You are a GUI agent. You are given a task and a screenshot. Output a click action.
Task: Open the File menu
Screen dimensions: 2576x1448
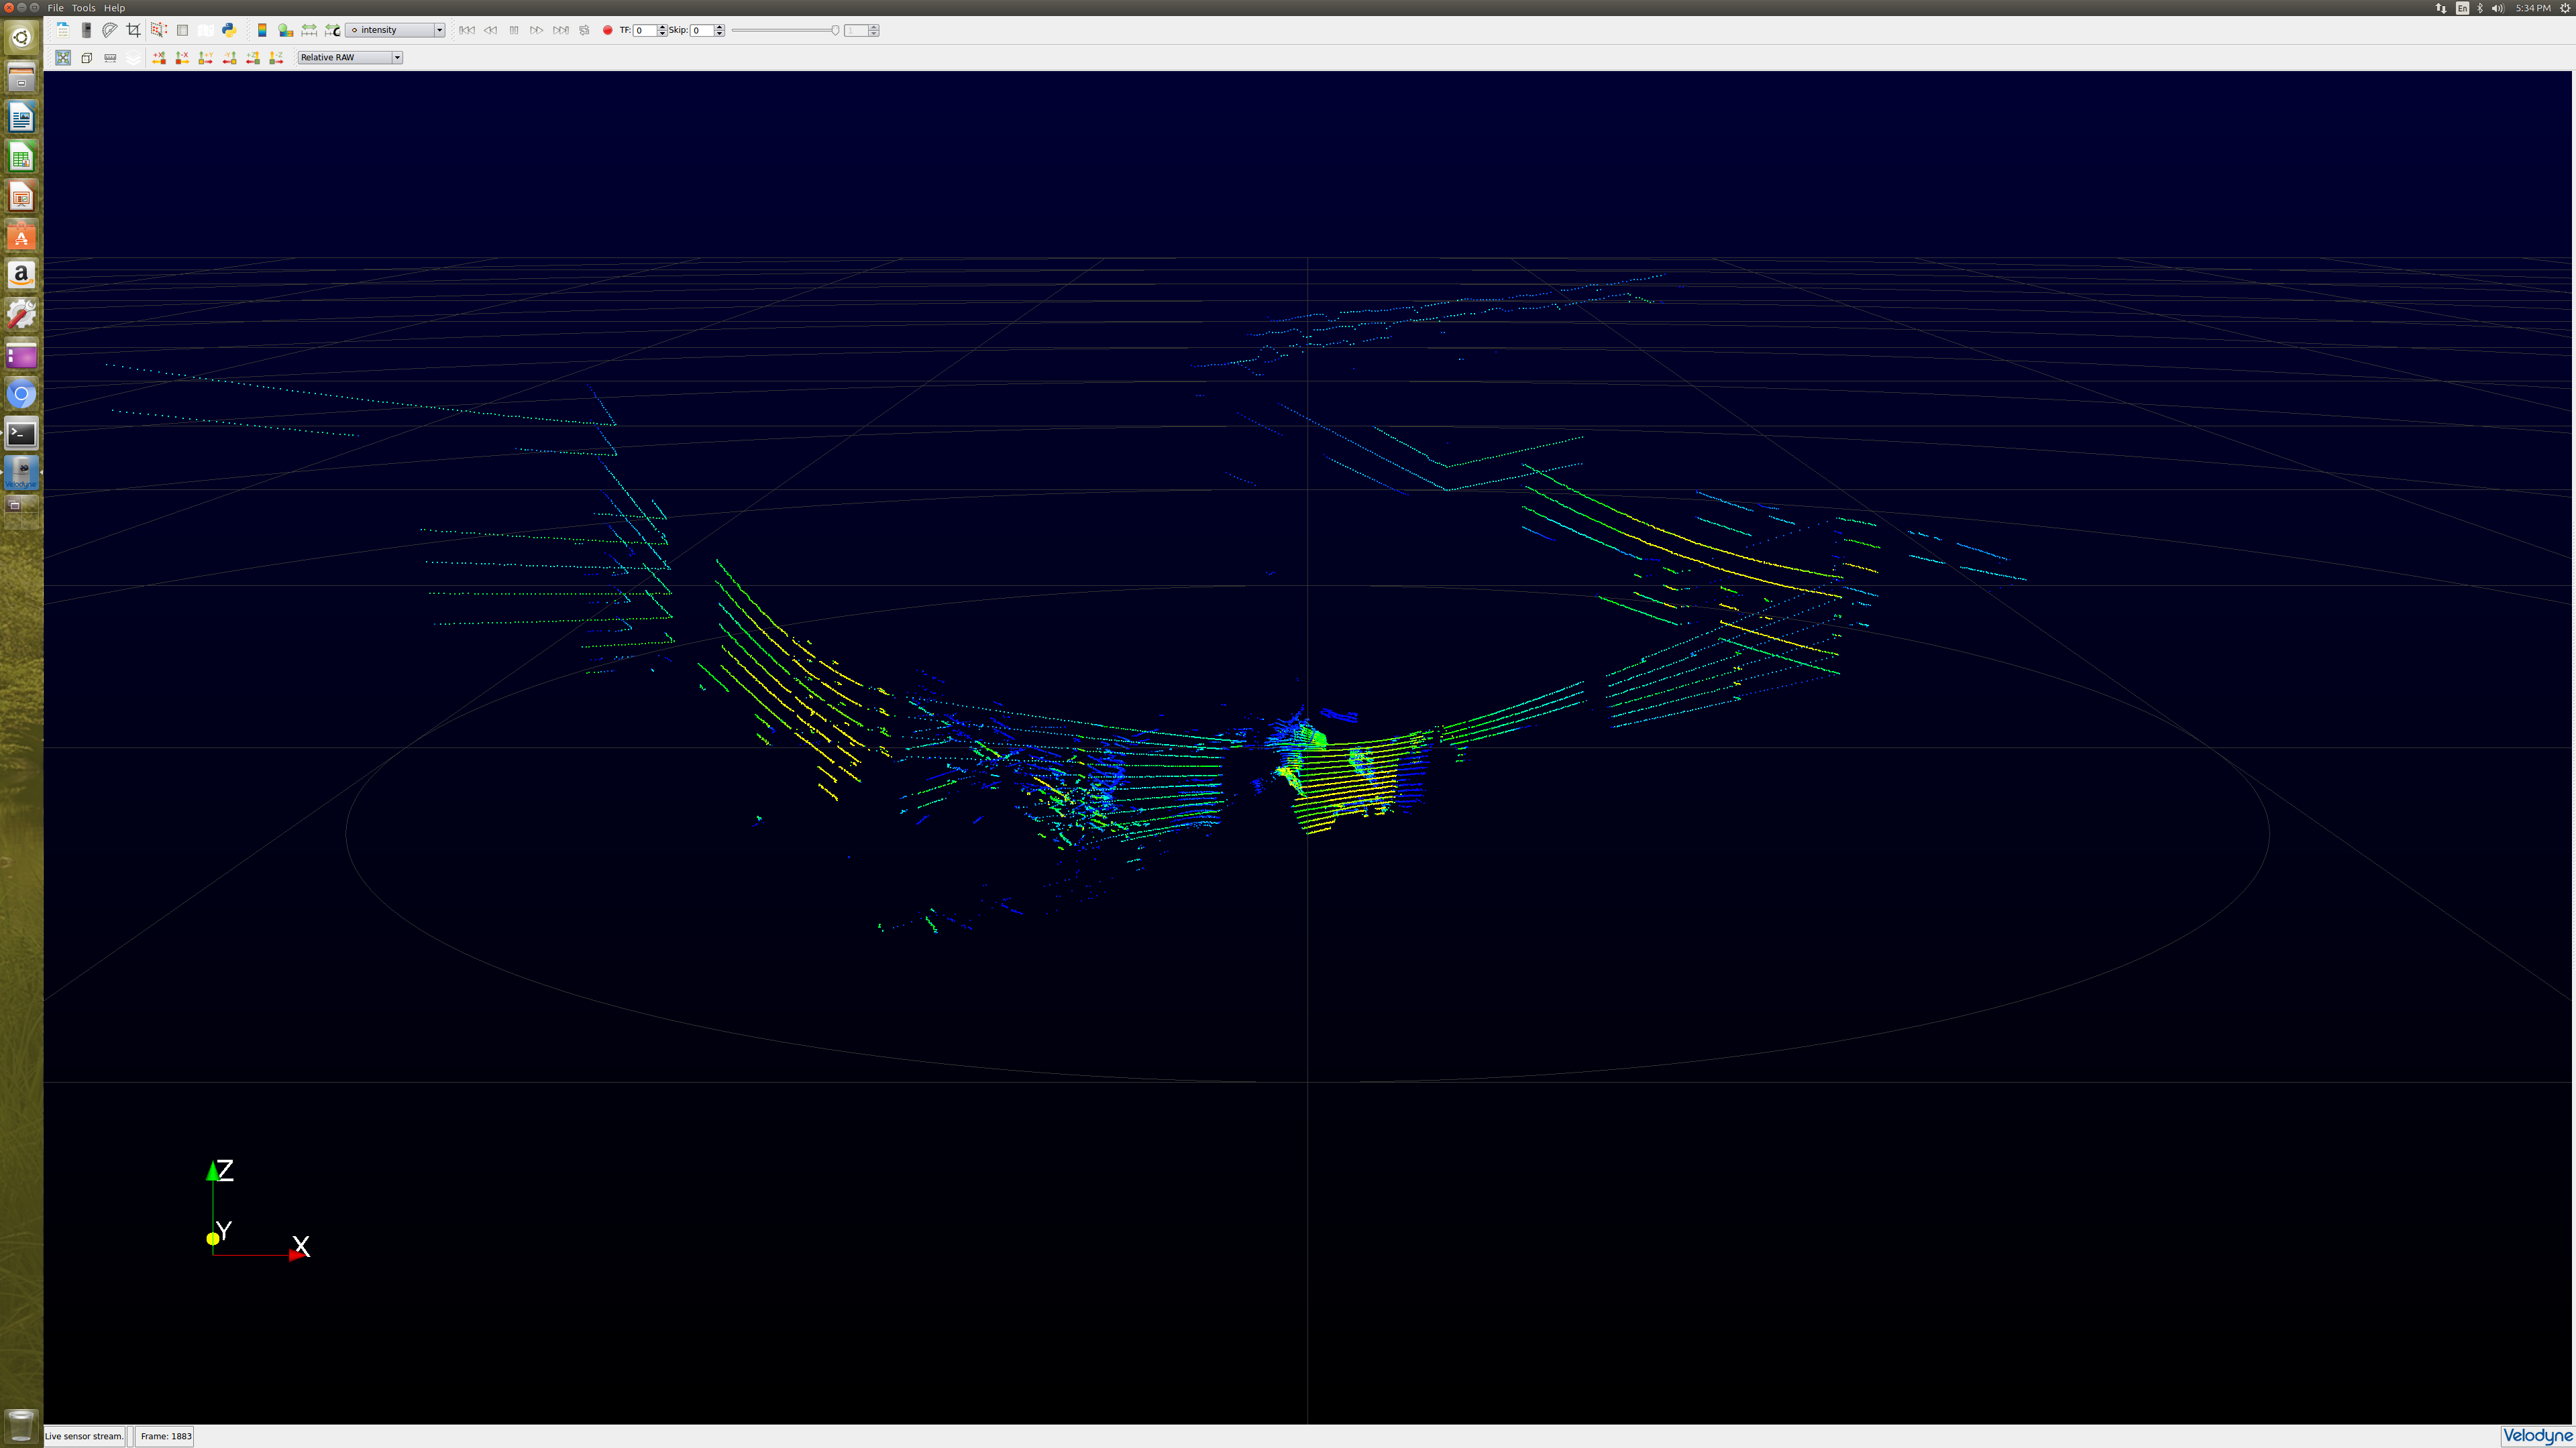(55, 7)
